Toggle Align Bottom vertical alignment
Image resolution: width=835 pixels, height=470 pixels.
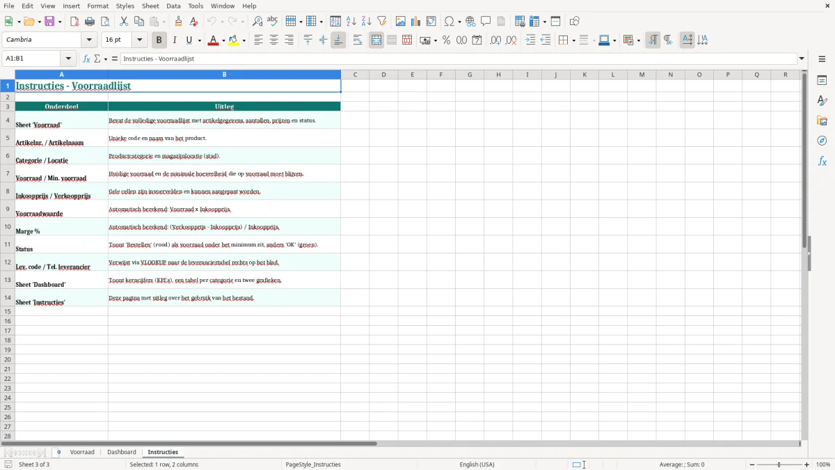[338, 40]
